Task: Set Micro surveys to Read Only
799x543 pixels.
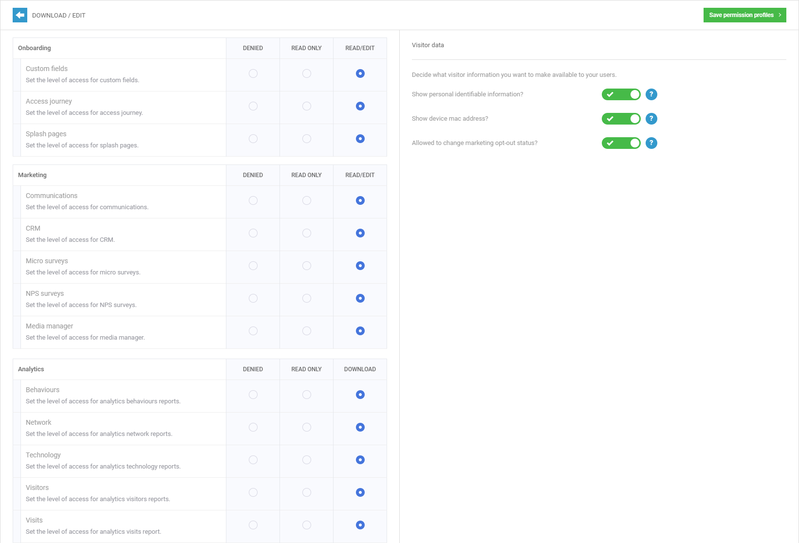Action: click(307, 266)
